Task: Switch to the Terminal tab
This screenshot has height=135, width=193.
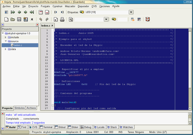Action: click(x=46, y=127)
